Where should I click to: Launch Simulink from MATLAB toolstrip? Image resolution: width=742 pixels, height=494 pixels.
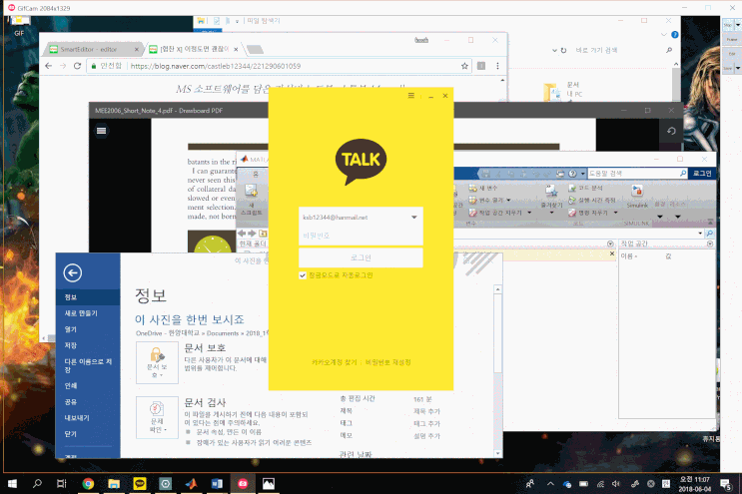click(637, 196)
